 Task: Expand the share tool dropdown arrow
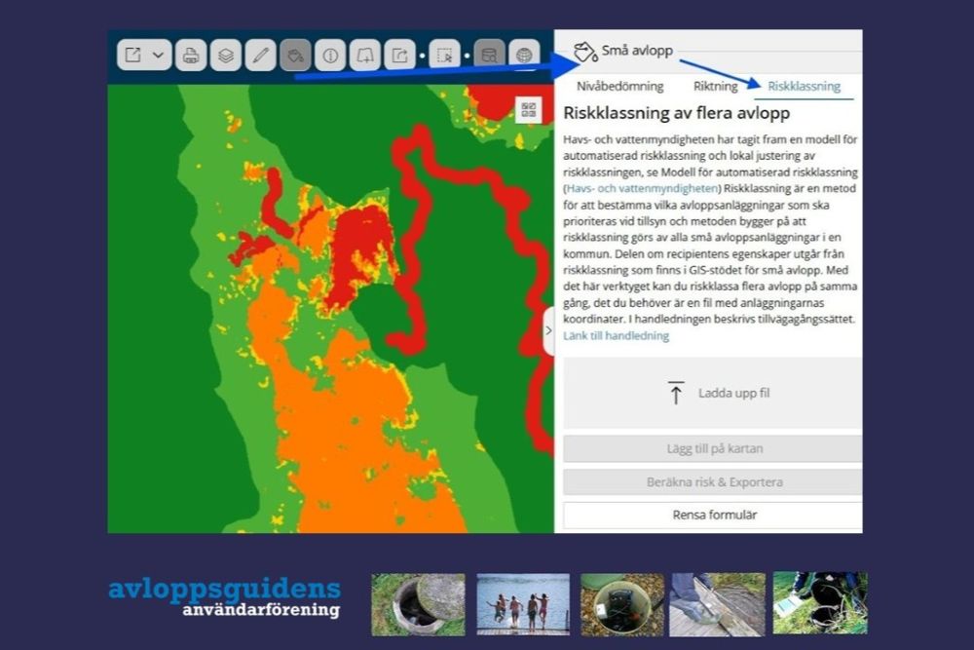[x=158, y=56]
